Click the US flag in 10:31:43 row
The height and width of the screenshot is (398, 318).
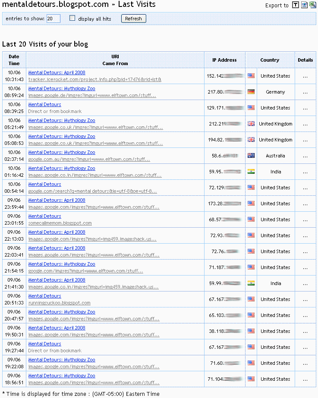pos(251,75)
